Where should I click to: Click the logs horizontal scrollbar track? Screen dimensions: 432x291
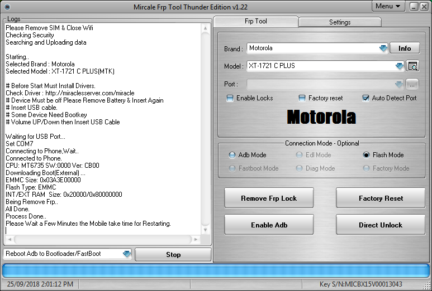[103, 239]
